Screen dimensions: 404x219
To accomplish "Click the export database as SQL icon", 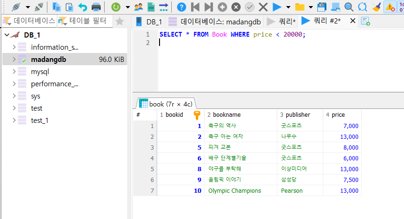I will click(164, 7).
